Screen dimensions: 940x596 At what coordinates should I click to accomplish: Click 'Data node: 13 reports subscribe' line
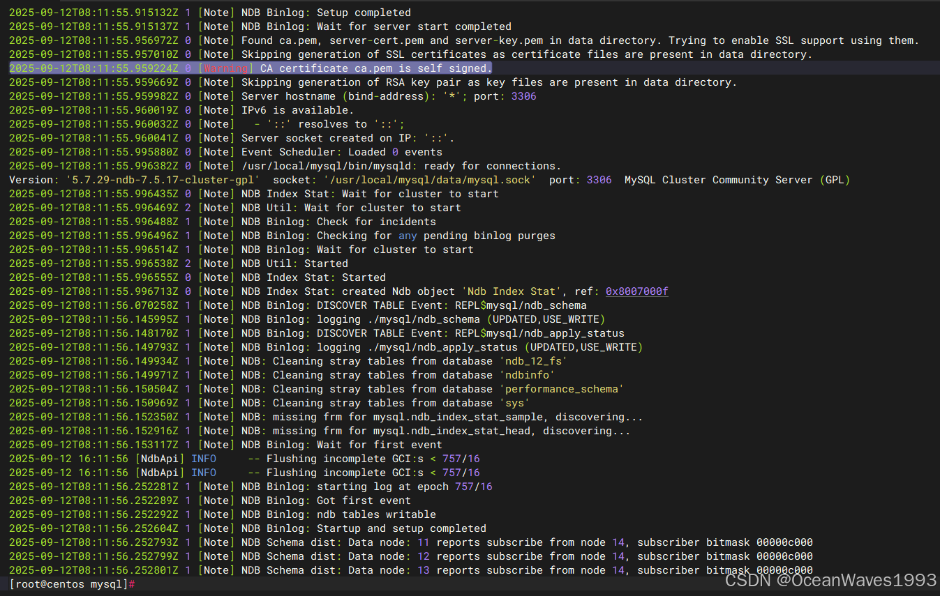pos(411,570)
